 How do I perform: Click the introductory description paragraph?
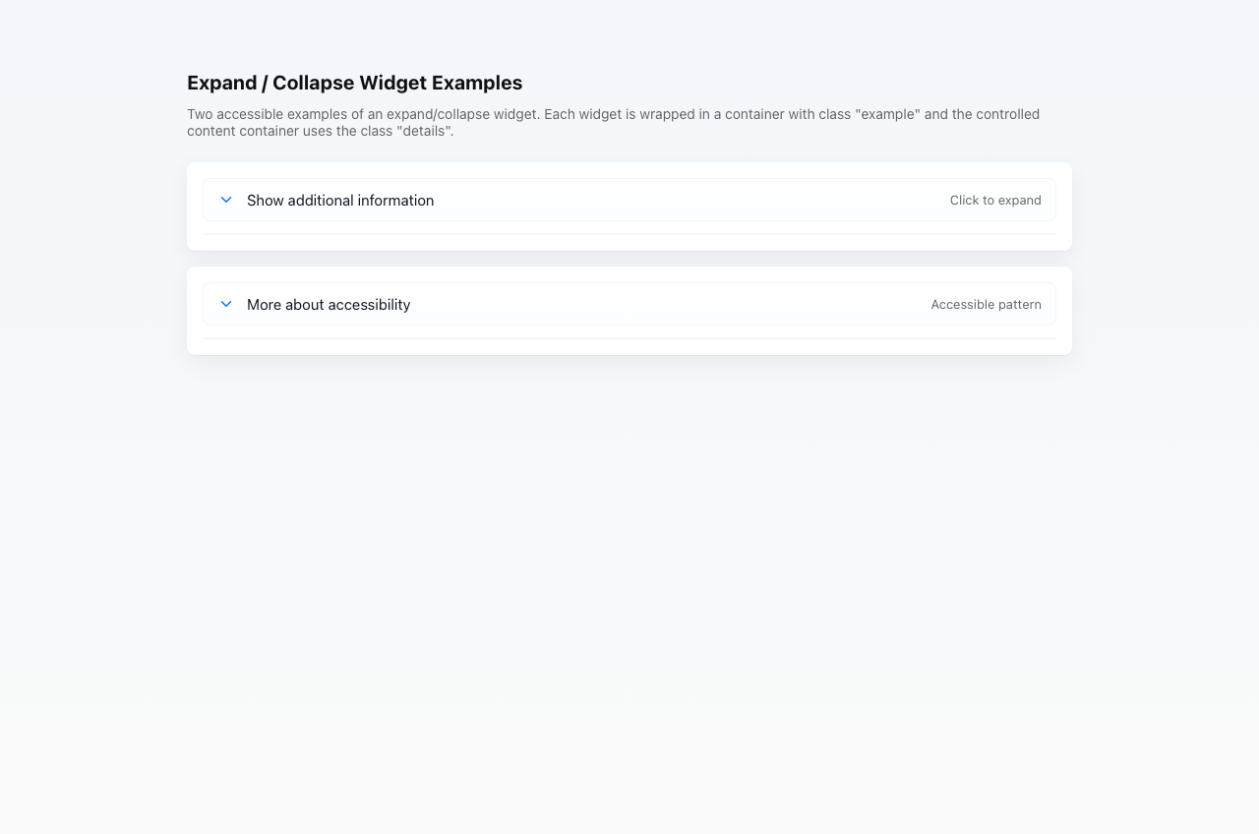(613, 122)
